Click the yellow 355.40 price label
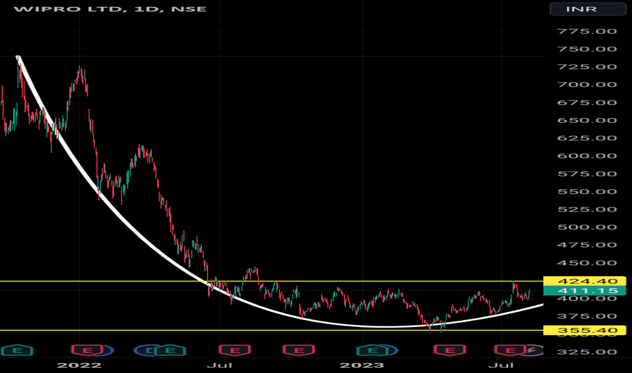632x373 pixels. pyautogui.click(x=585, y=330)
